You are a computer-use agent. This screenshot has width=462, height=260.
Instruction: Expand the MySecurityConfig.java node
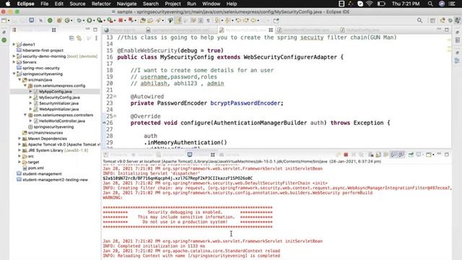click(x=30, y=97)
